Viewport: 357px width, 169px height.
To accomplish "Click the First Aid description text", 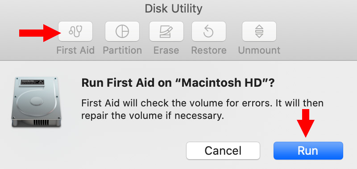I will coord(203,110).
